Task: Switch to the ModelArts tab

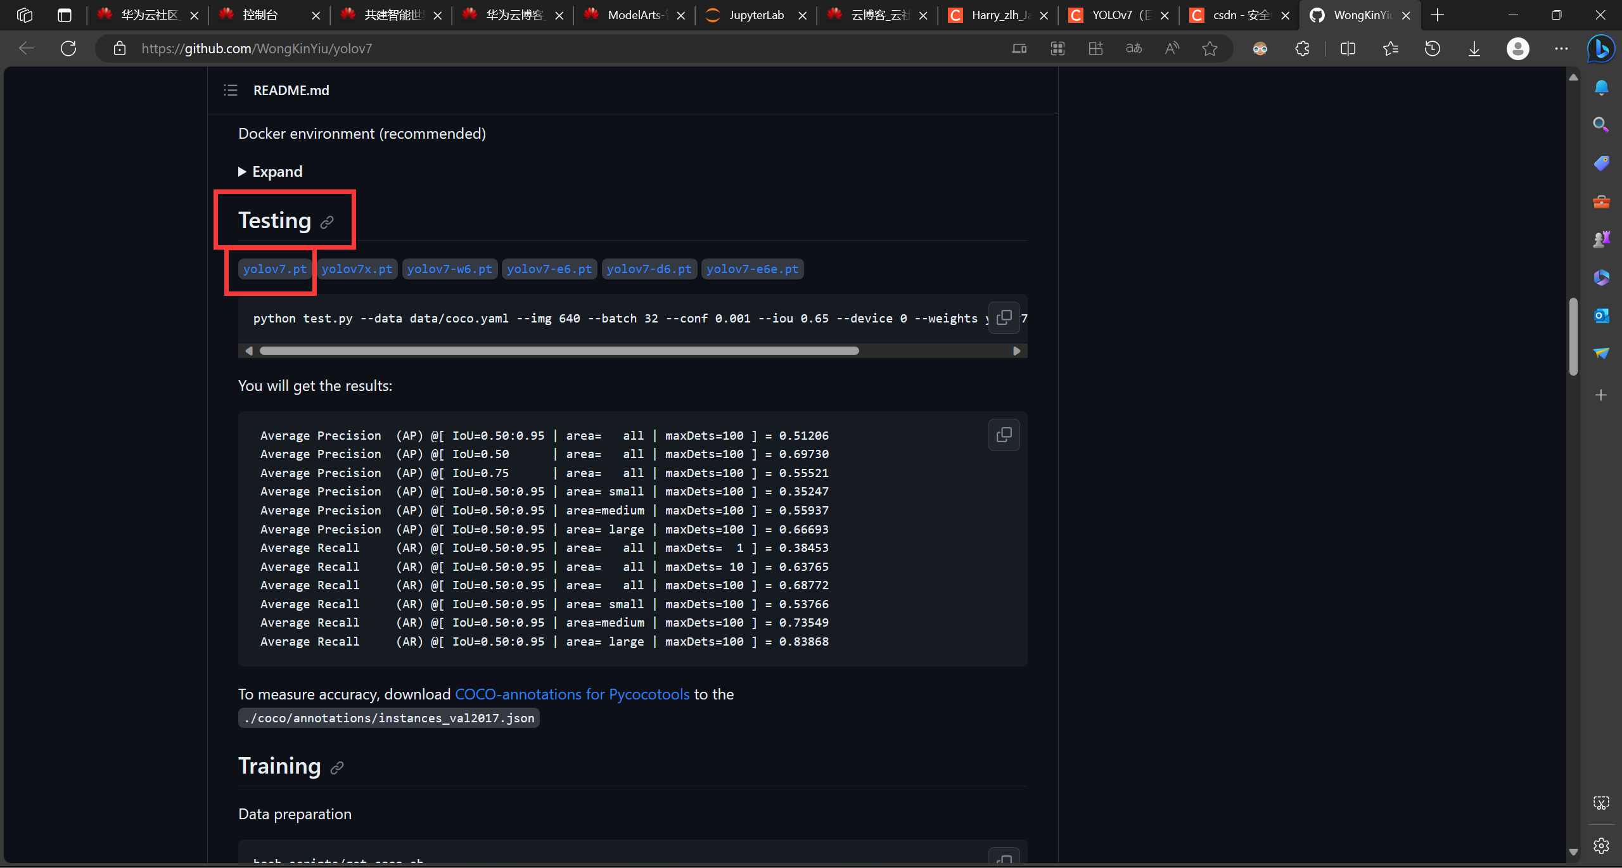Action: (x=634, y=15)
